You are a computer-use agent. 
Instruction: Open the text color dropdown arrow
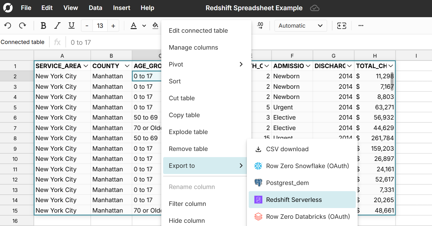144,26
